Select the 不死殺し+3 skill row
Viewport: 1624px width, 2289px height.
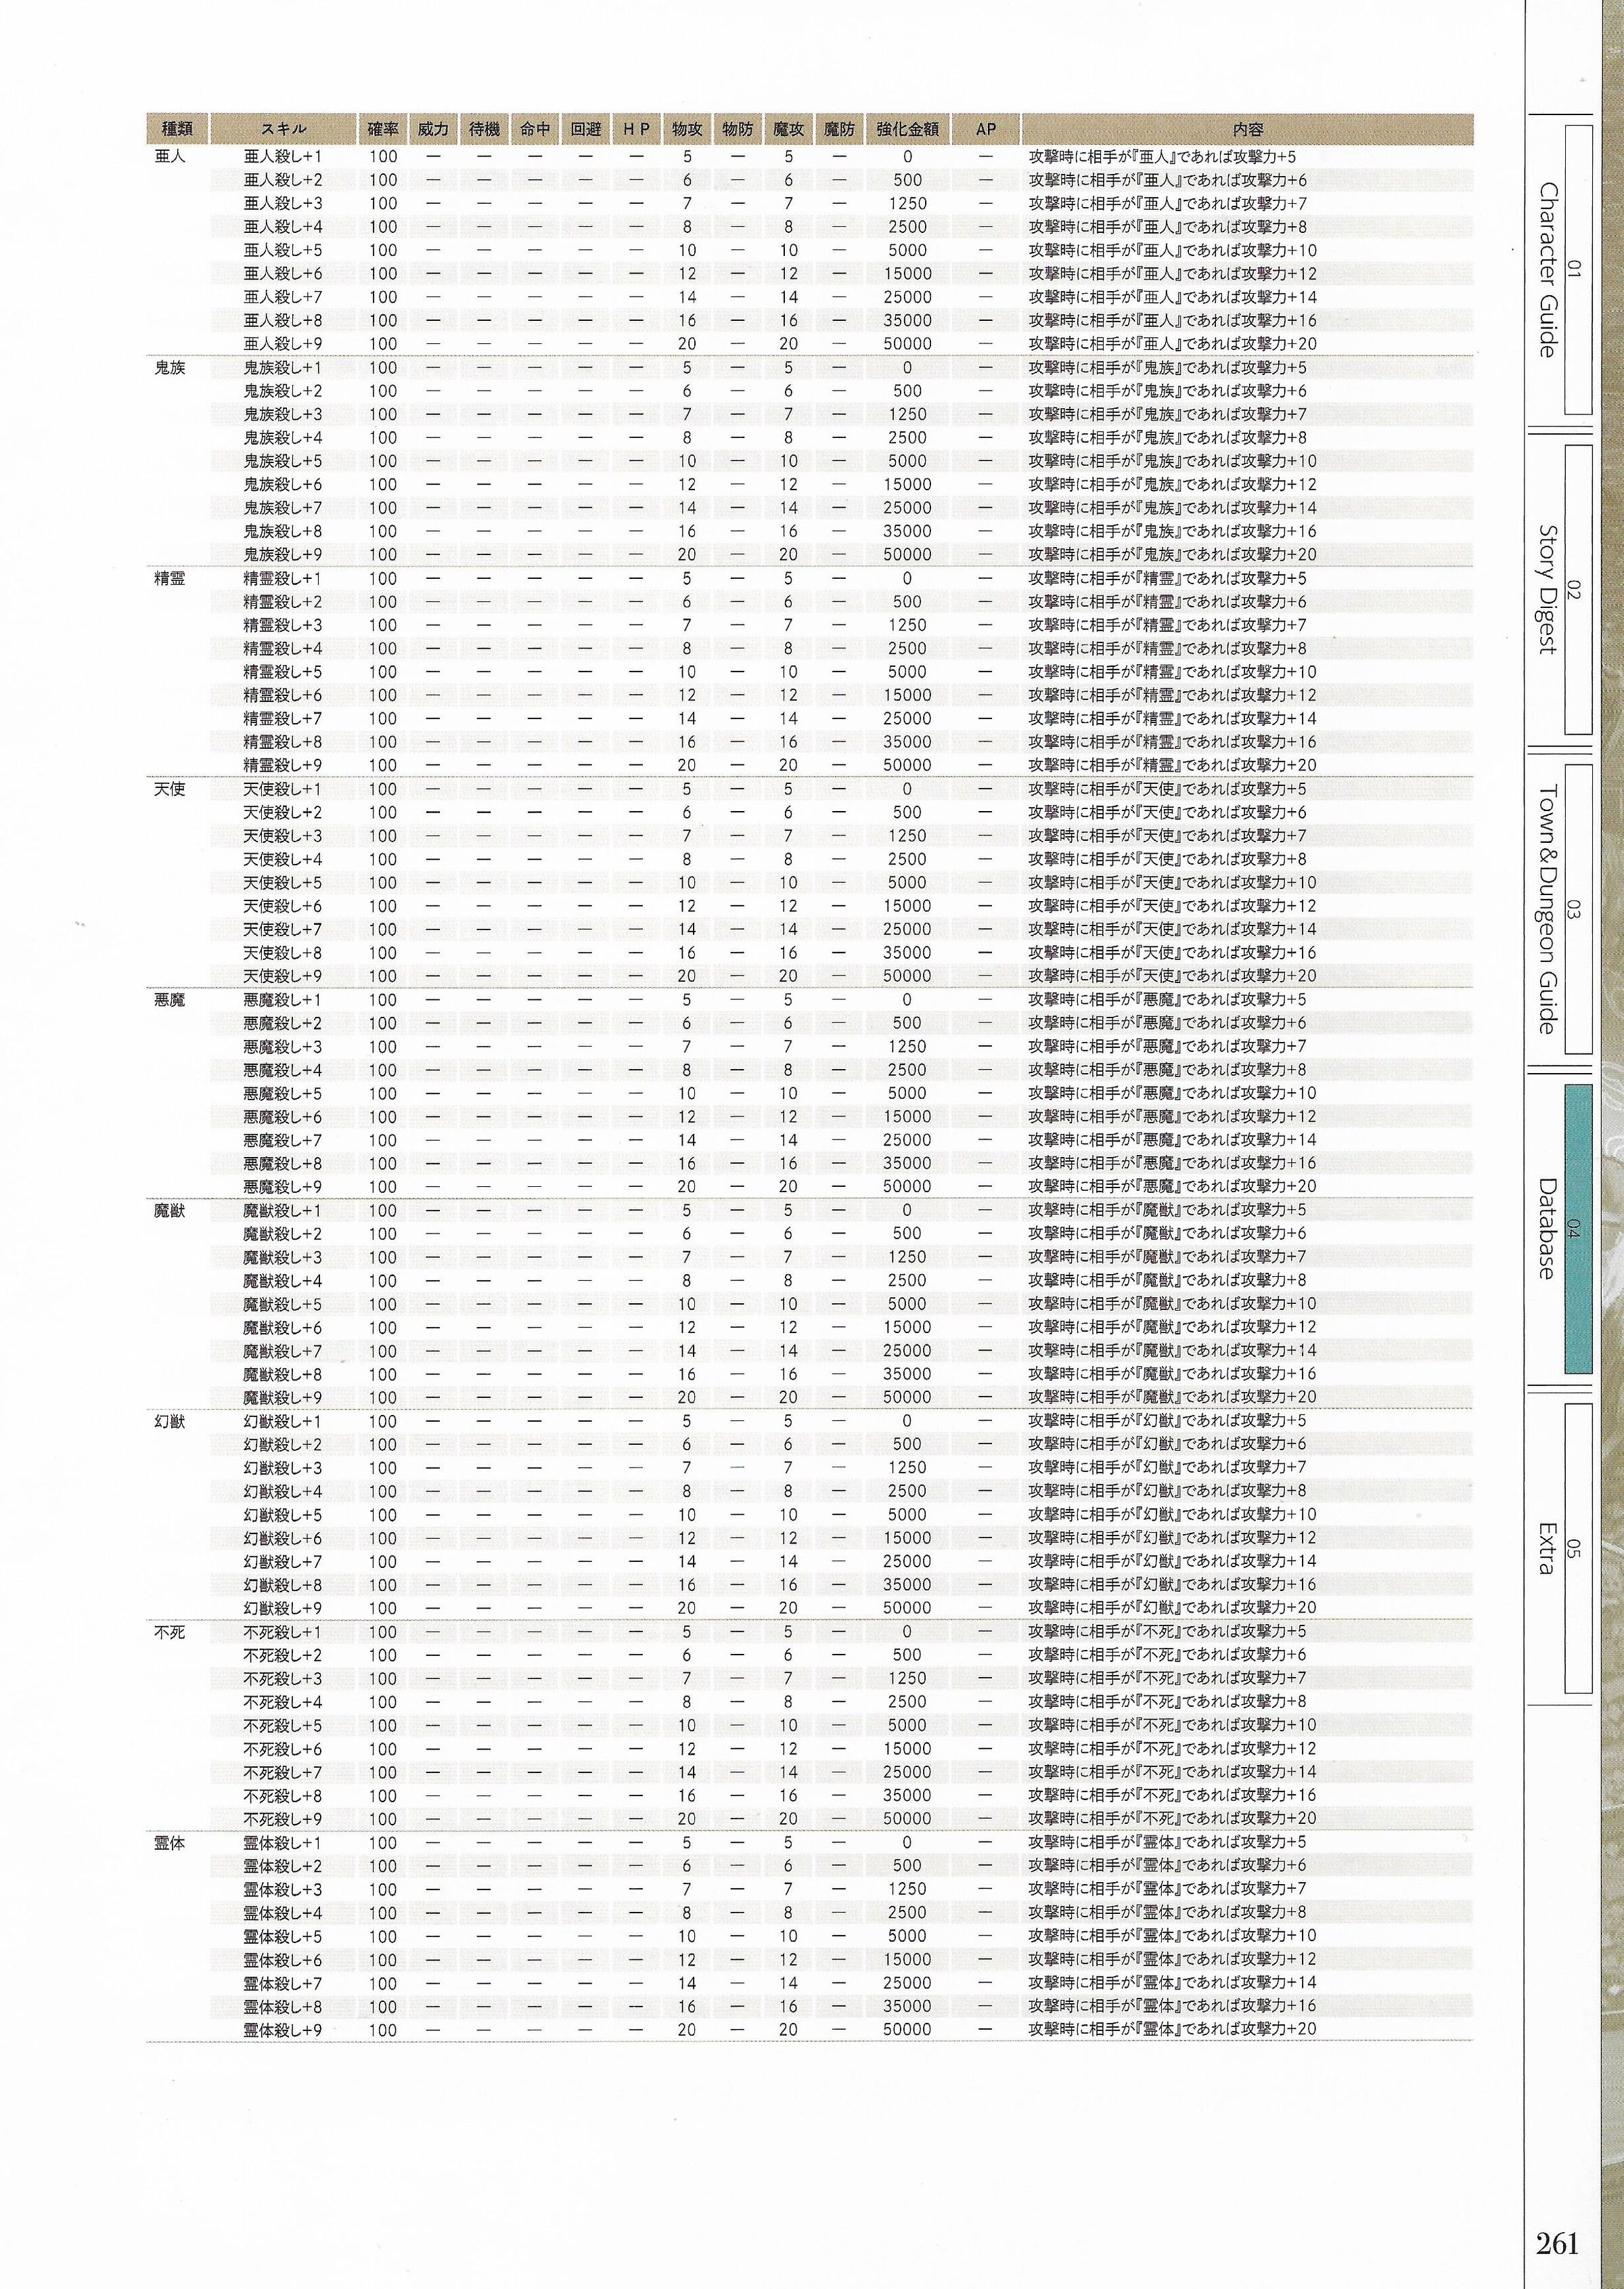tap(810, 1679)
